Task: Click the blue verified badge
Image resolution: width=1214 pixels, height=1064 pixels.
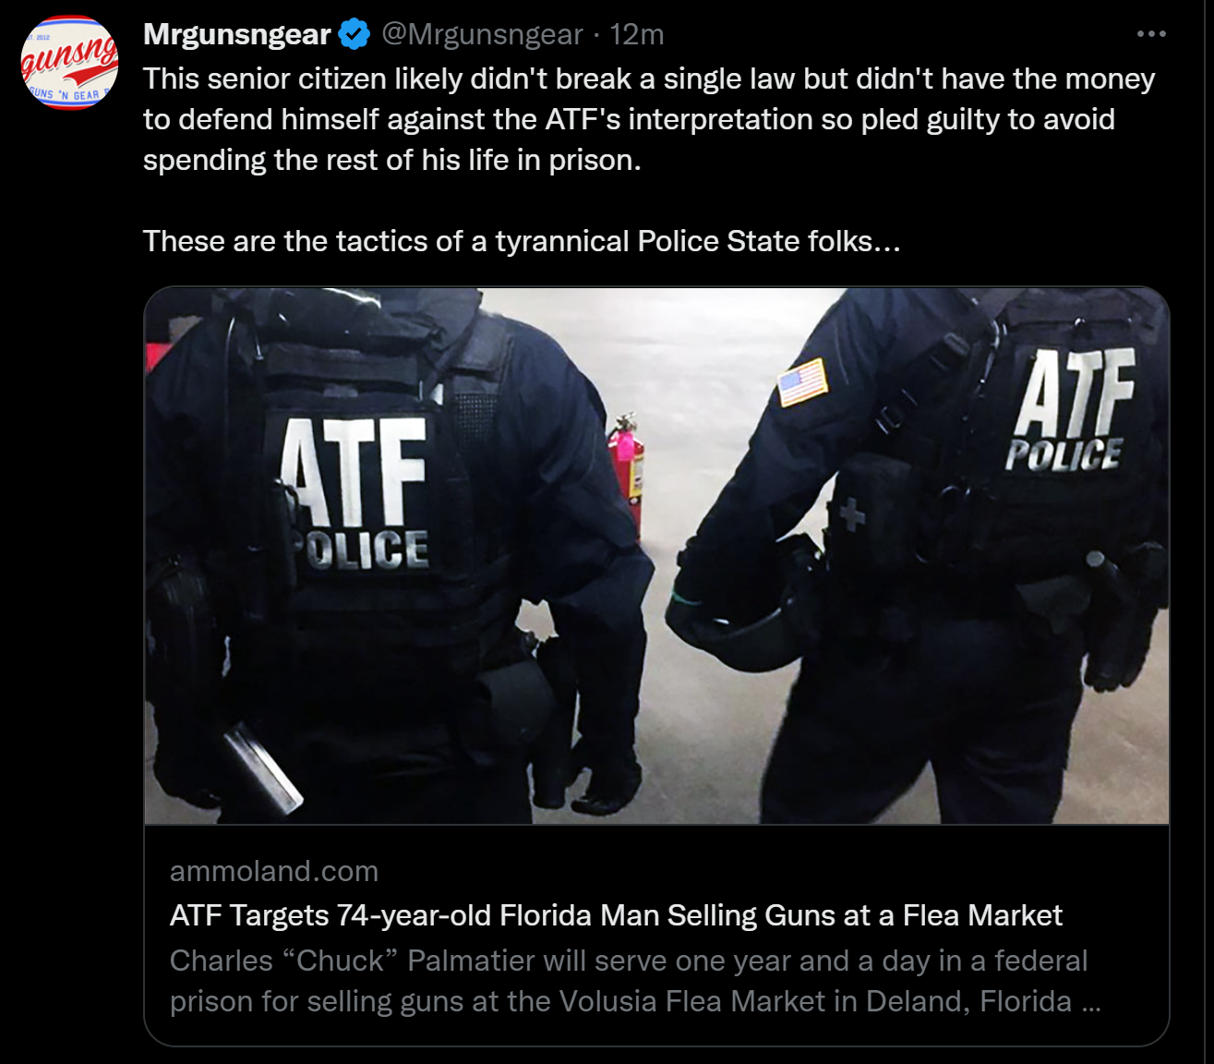Action: tap(355, 34)
